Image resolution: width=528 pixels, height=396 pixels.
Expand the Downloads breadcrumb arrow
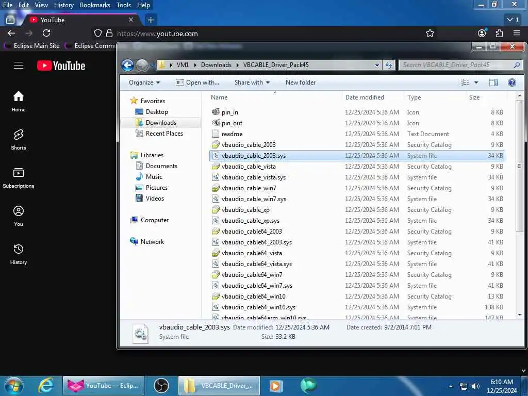237,65
